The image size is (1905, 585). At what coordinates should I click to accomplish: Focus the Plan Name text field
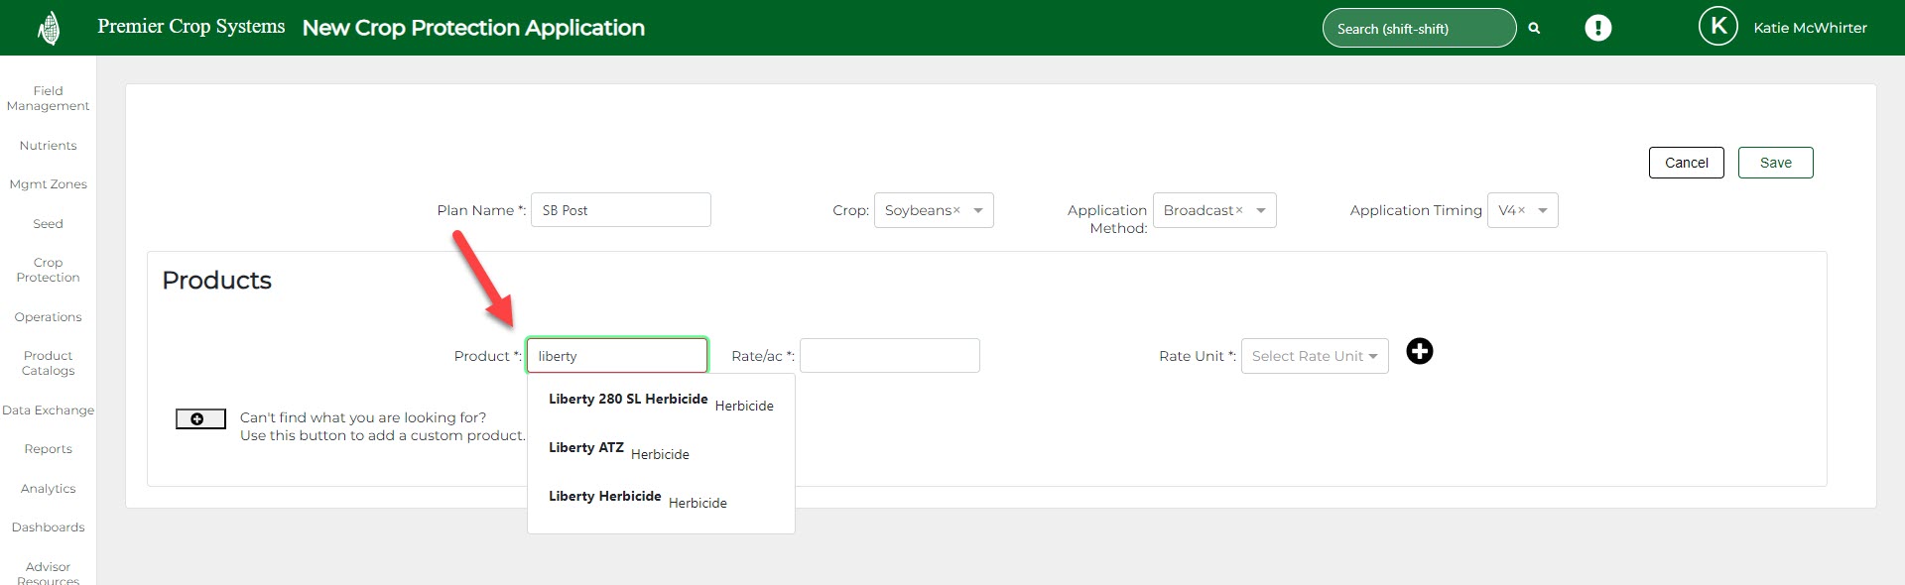point(620,210)
